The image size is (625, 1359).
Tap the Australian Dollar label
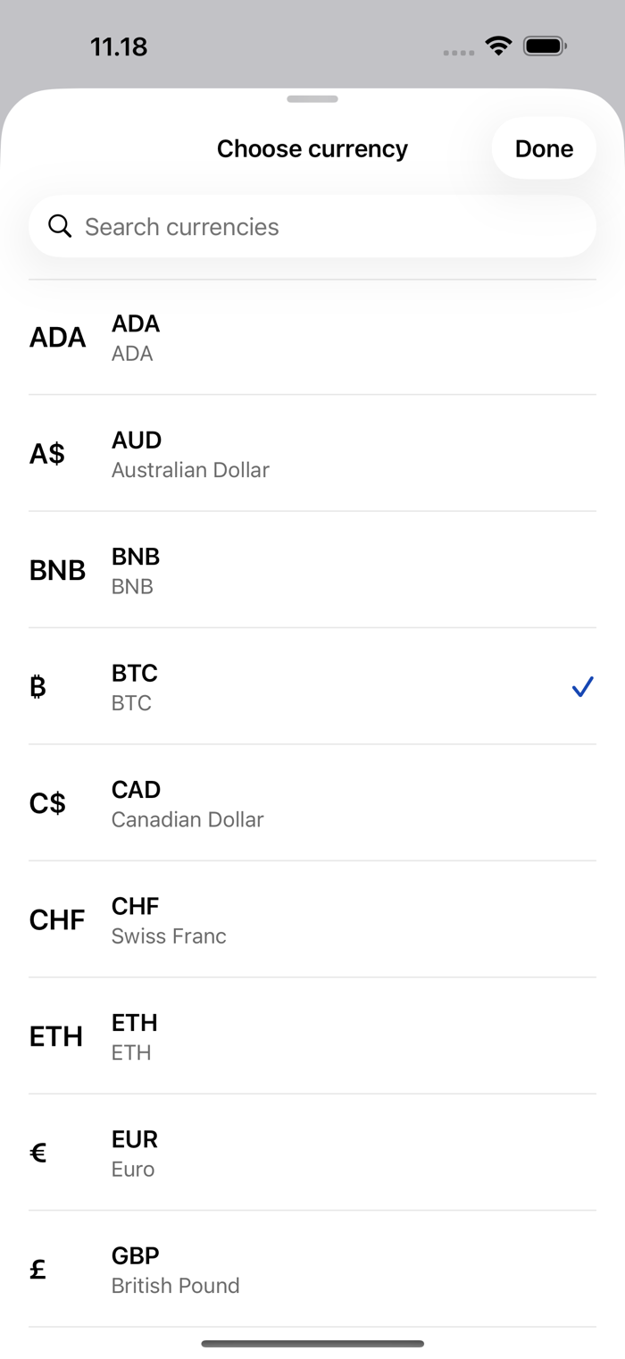[x=190, y=470]
